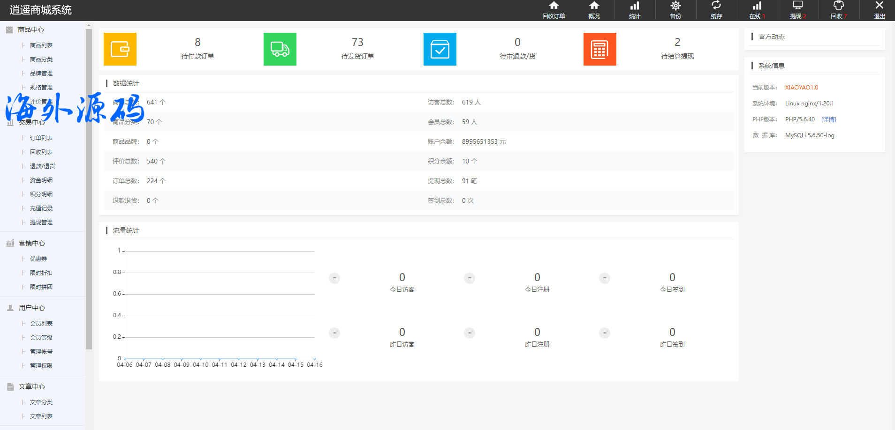
Task: Open the 提现 monitor icon
Action: [797, 6]
